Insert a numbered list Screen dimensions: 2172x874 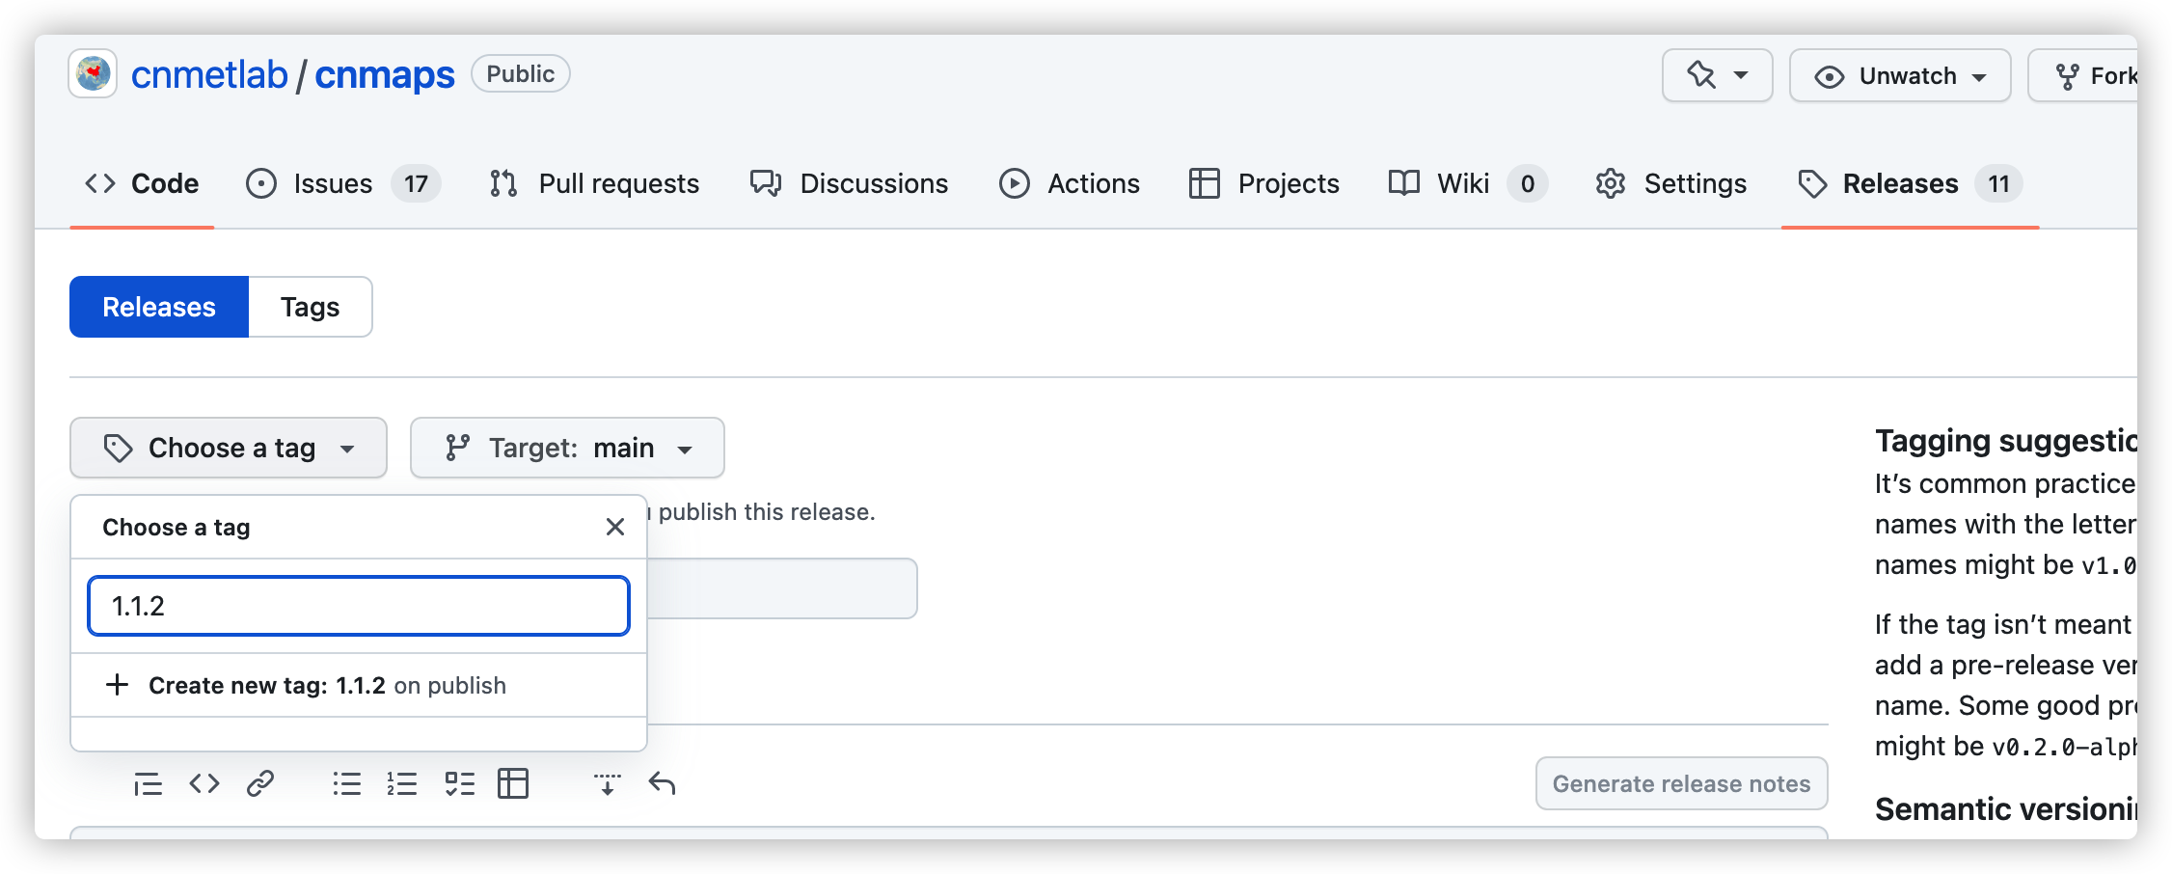(x=401, y=783)
